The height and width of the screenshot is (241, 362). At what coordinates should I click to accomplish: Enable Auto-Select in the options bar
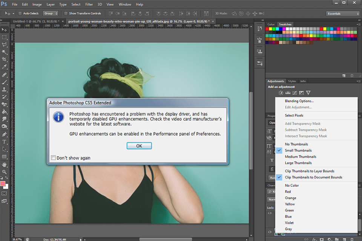point(20,13)
